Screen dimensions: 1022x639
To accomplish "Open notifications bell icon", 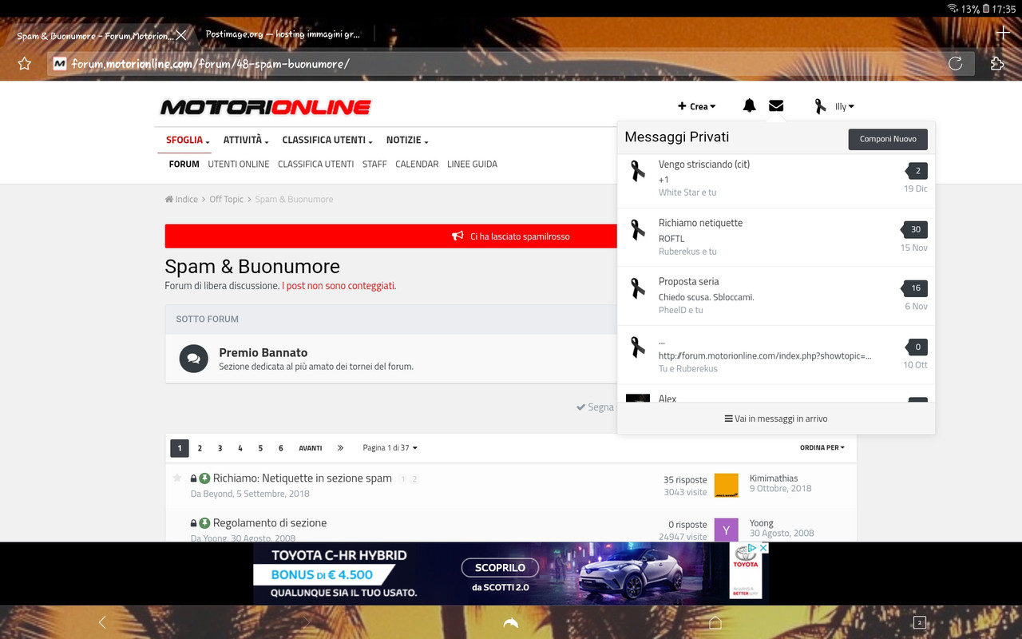I will [749, 105].
